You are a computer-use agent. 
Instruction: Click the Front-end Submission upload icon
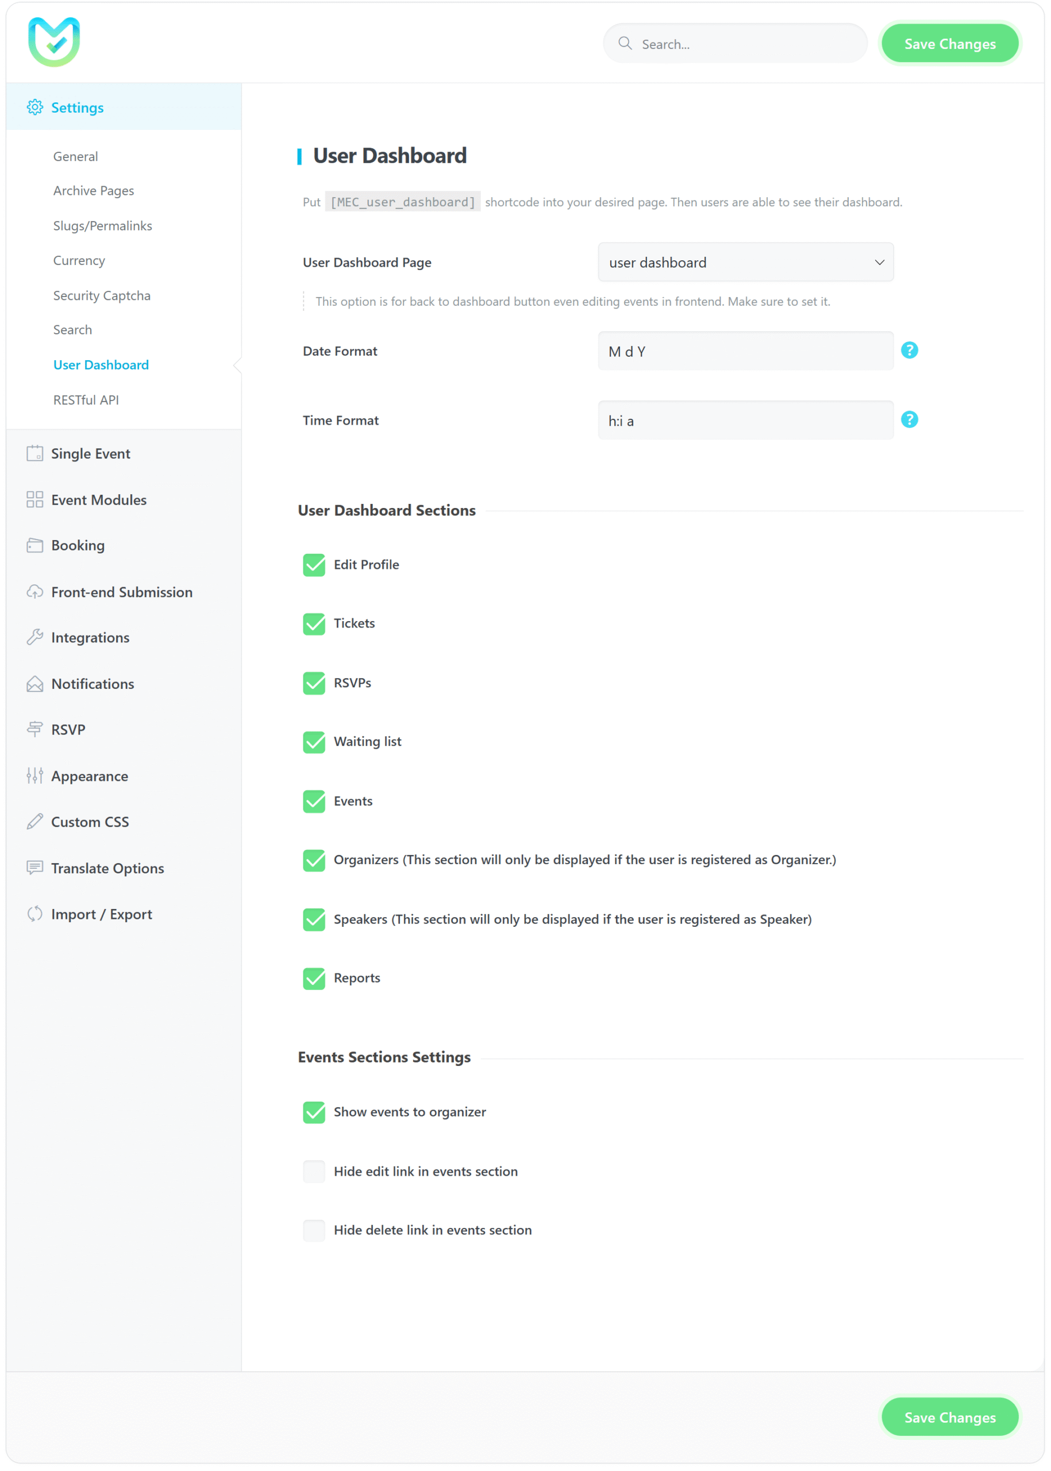[x=35, y=591]
